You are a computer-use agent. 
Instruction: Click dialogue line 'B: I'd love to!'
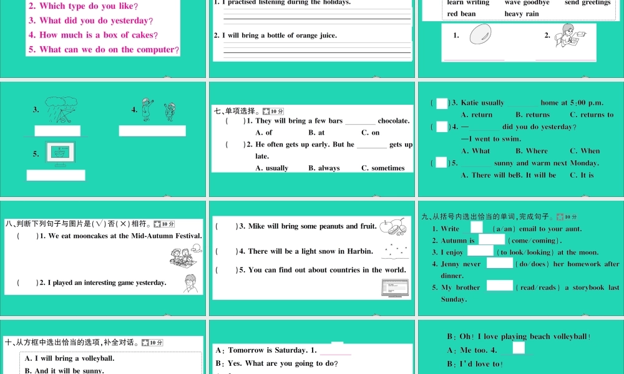475,364
